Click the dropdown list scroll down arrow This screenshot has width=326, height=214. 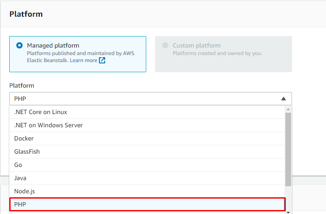click(x=288, y=212)
